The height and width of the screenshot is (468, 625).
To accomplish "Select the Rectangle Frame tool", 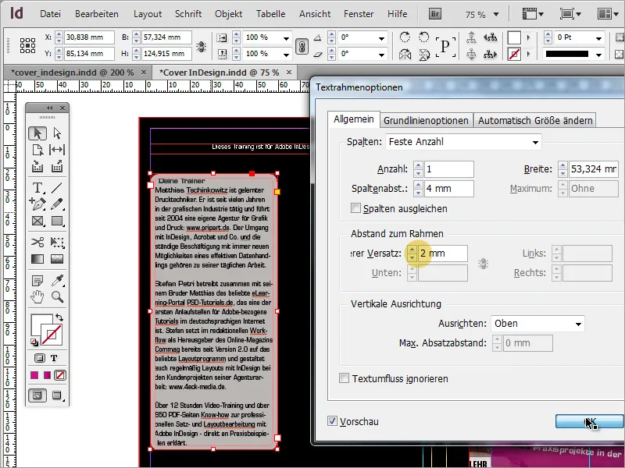I will [37, 221].
